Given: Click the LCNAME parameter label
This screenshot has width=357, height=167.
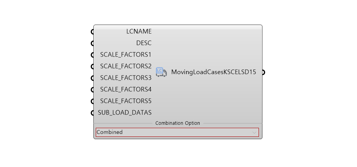Looking at the screenshot, I should point(139,32).
